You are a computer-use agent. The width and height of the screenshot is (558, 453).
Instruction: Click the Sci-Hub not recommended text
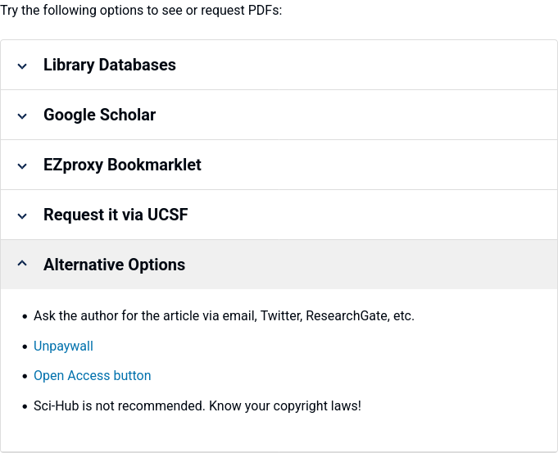click(x=197, y=405)
